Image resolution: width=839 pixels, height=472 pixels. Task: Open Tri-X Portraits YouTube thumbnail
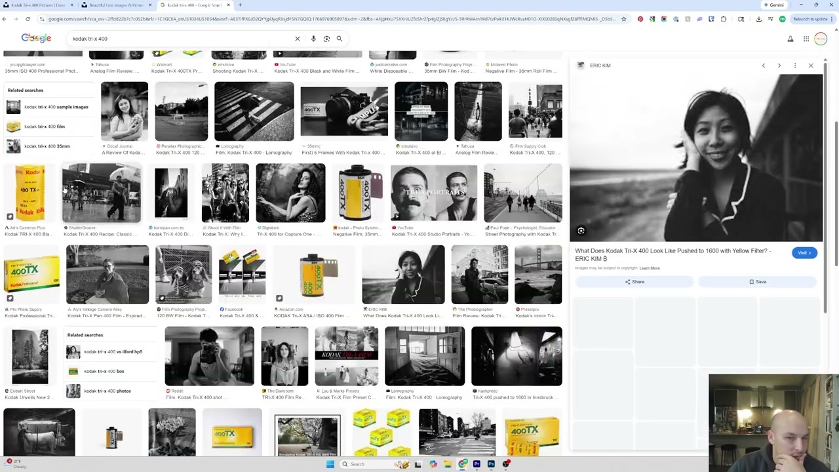(434, 193)
